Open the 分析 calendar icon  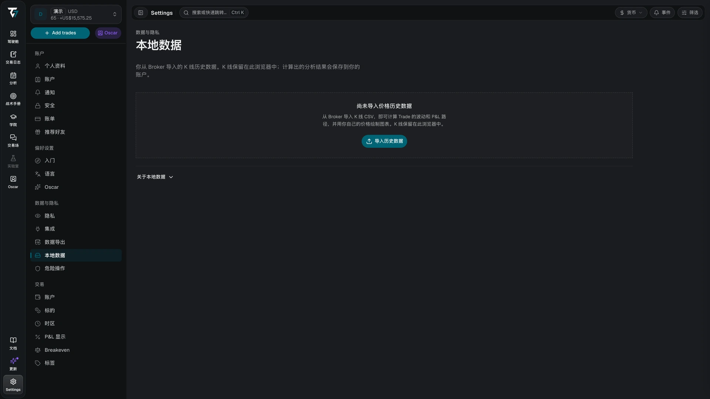pos(13,78)
